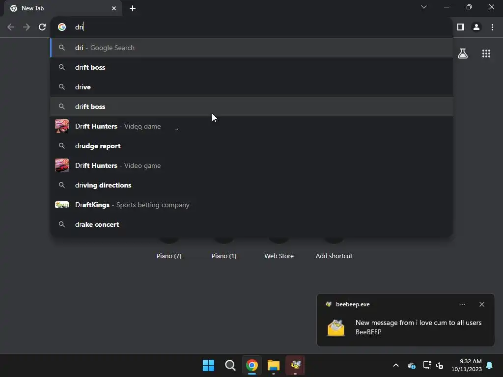The width and height of the screenshot is (503, 377).
Task: Open the Windows Start menu
Action: click(208, 365)
